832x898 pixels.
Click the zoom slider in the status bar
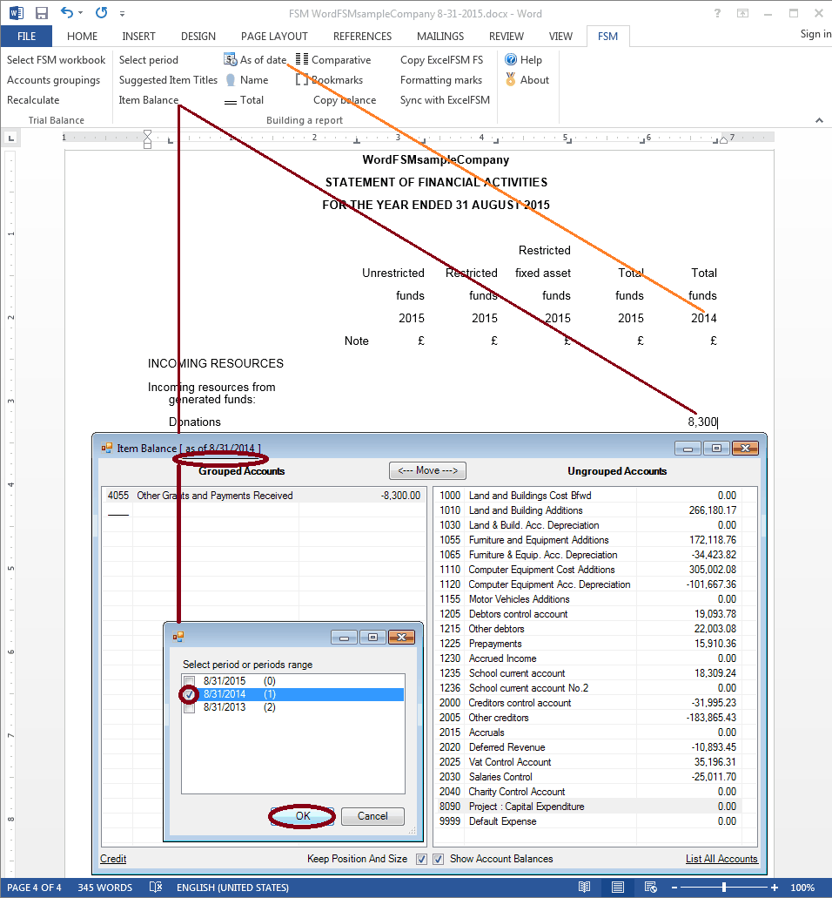click(724, 888)
